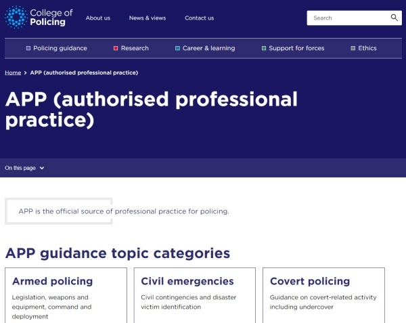The width and height of the screenshot is (406, 323).
Task: Click the search magnifier icon
Action: pos(394,18)
